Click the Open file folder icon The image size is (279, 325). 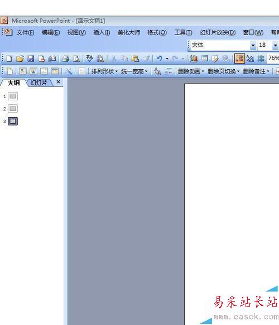click(x=20, y=59)
